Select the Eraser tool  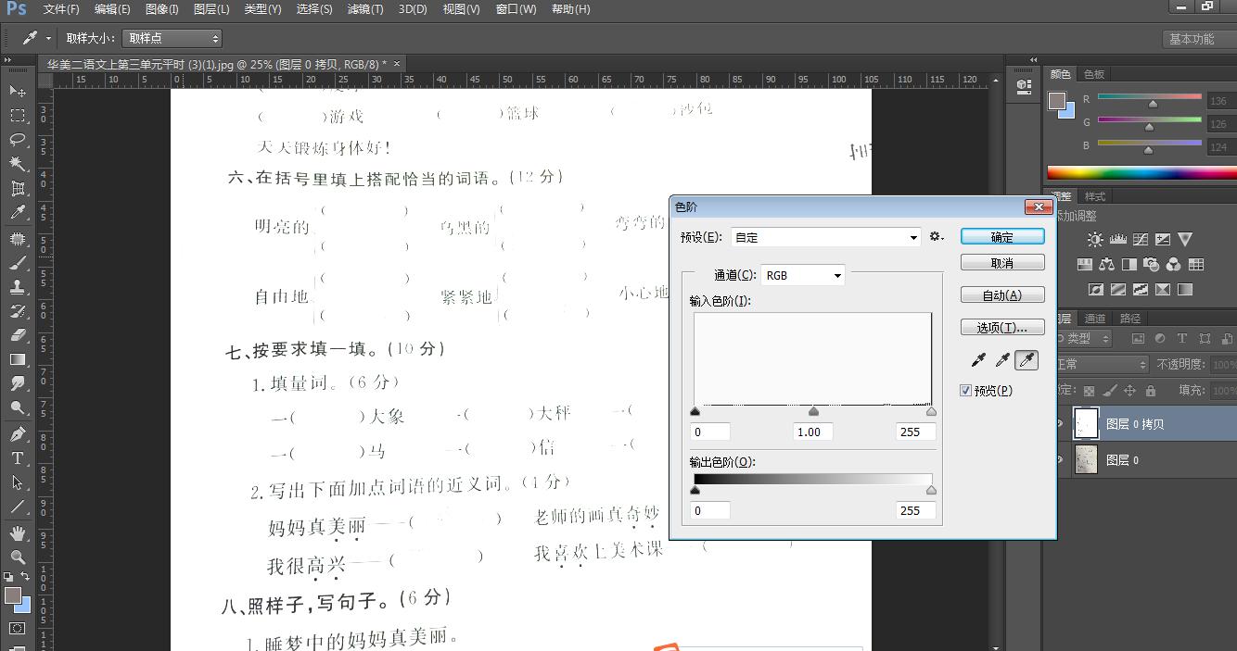(x=19, y=337)
